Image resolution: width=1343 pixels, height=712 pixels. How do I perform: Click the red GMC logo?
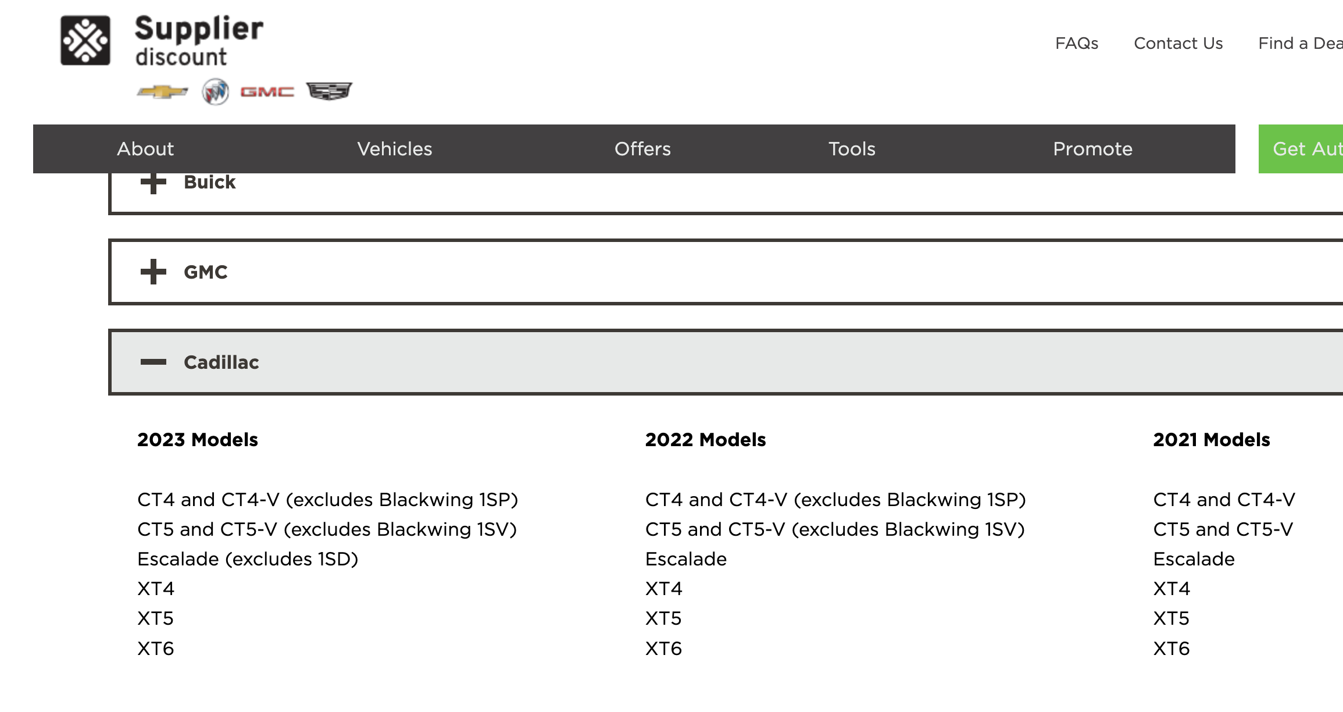click(267, 92)
